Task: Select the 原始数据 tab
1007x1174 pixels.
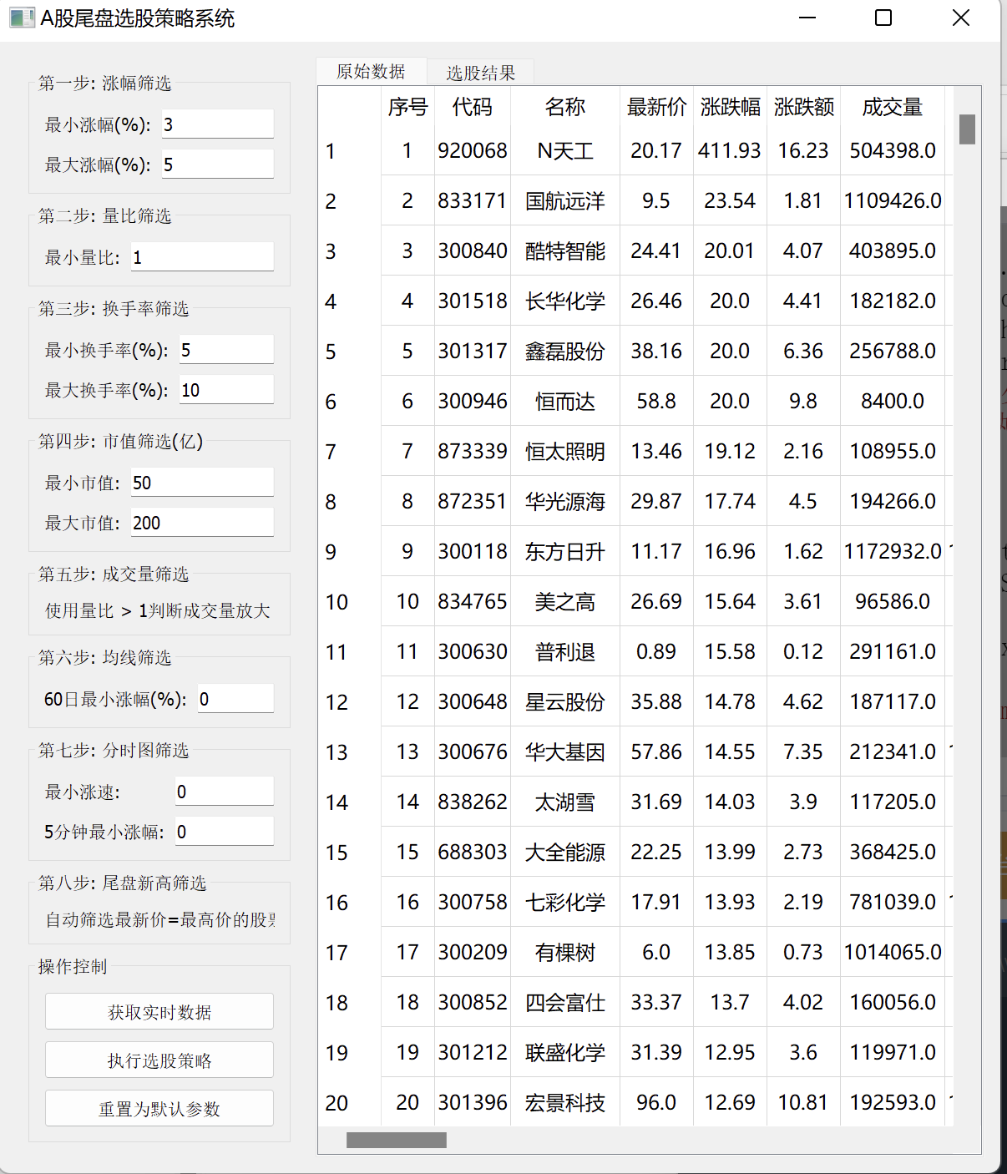Action: pos(371,72)
